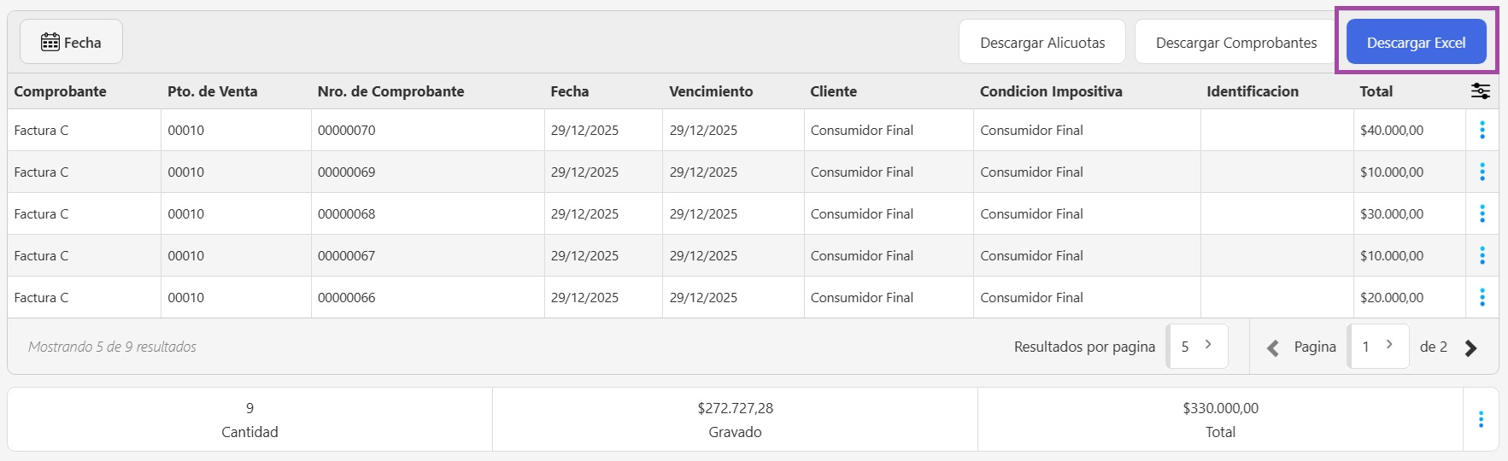
Task: Click Descargar Excel button
Action: [x=1416, y=43]
